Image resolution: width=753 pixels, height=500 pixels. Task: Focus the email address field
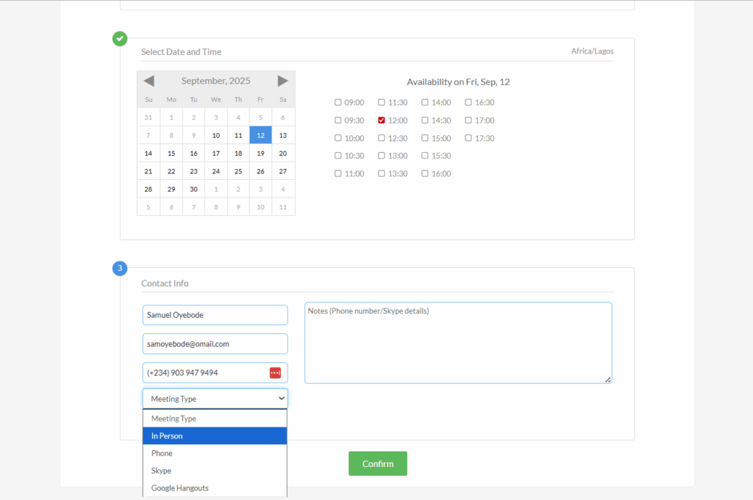point(215,344)
